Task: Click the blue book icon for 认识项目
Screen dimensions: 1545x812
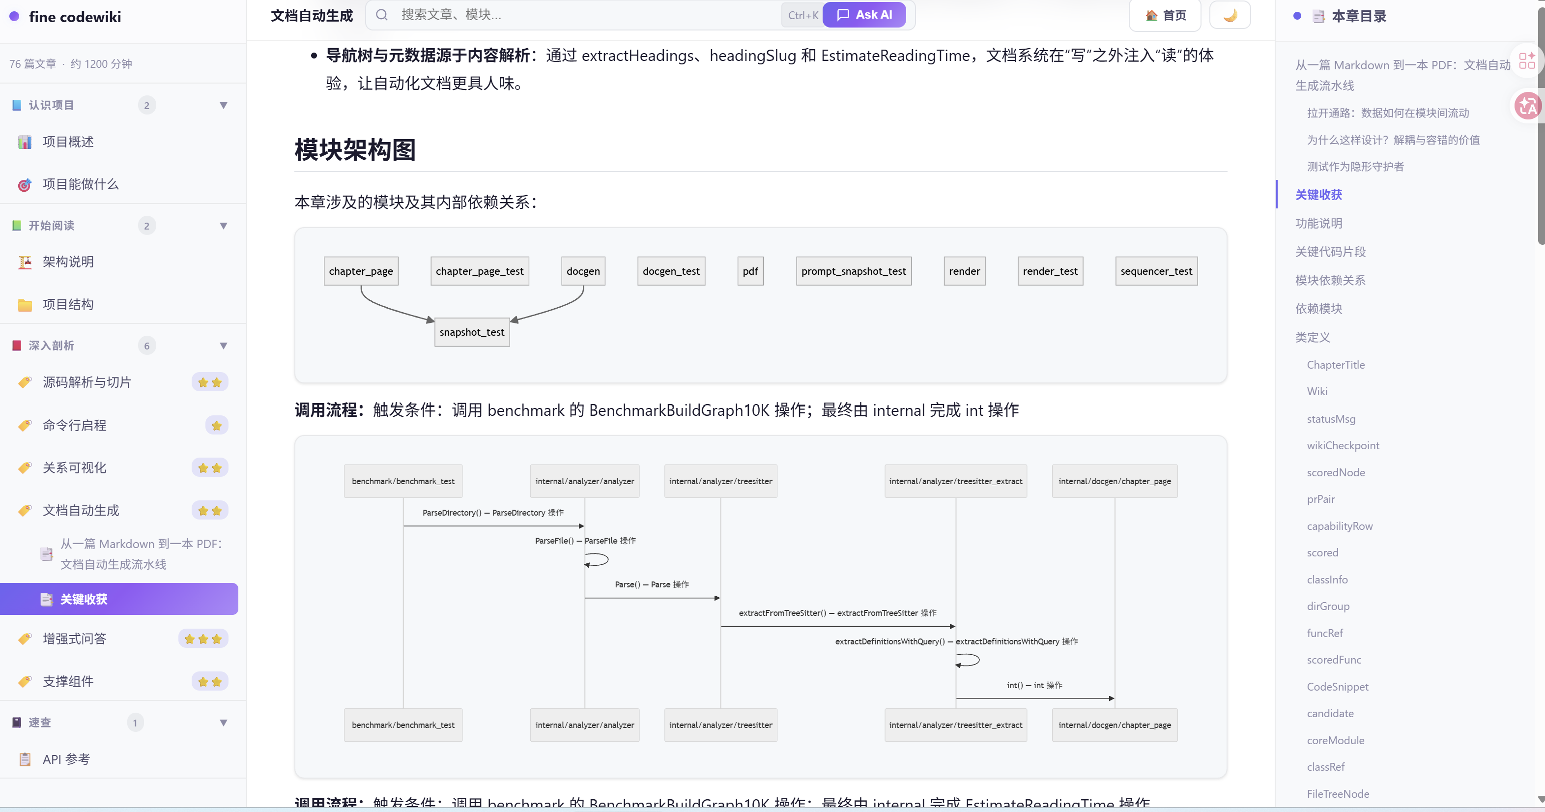Action: pyautogui.click(x=17, y=106)
